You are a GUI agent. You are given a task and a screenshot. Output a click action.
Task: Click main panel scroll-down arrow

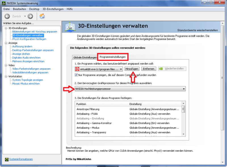pyautogui.click(x=222, y=162)
